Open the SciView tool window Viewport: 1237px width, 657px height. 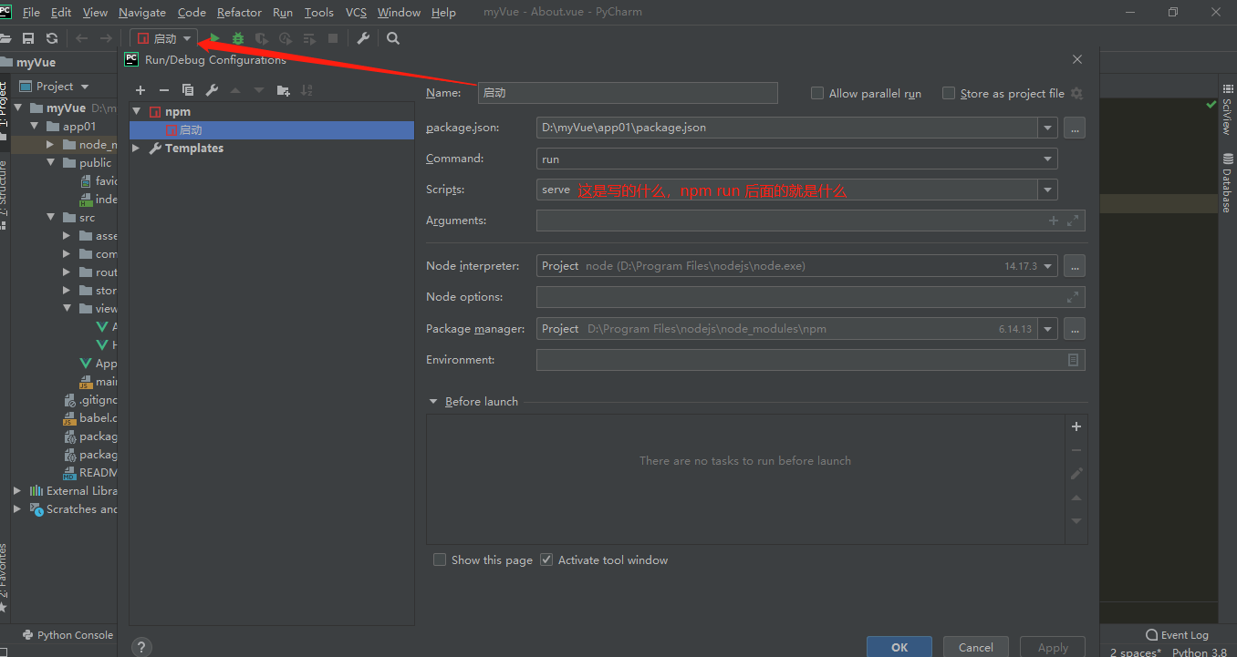(1227, 110)
